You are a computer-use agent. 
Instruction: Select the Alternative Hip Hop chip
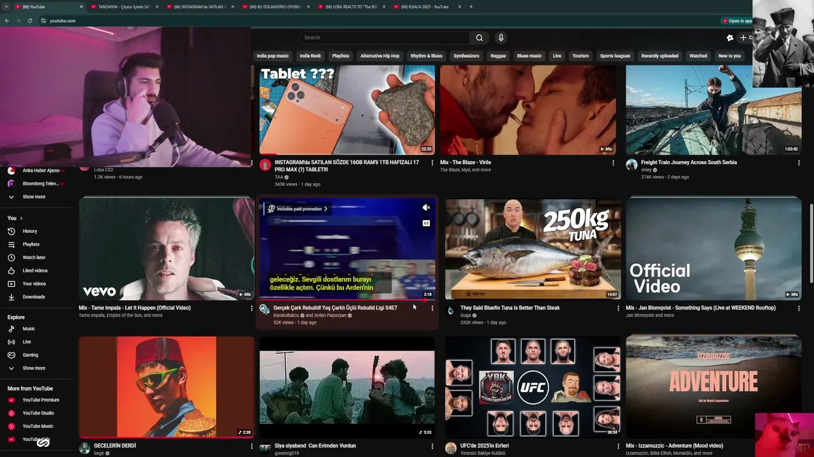click(x=380, y=56)
